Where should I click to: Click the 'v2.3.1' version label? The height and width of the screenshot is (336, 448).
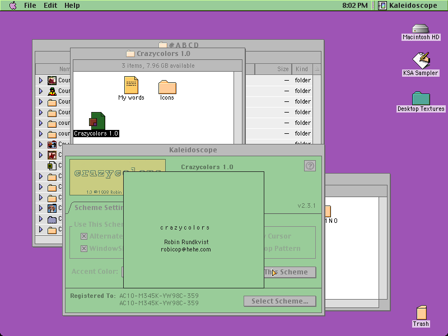(x=306, y=206)
